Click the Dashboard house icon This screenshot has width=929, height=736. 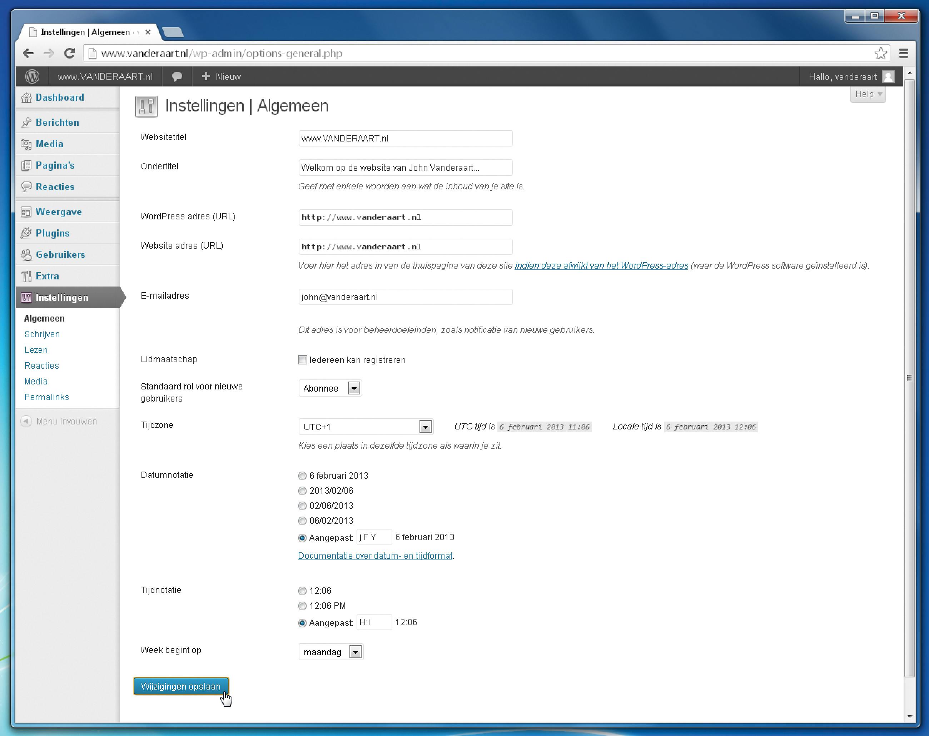(26, 98)
